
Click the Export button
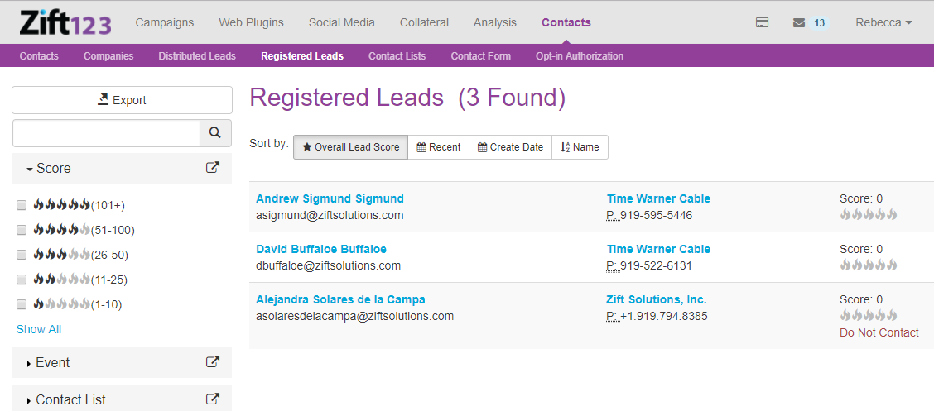tap(122, 100)
